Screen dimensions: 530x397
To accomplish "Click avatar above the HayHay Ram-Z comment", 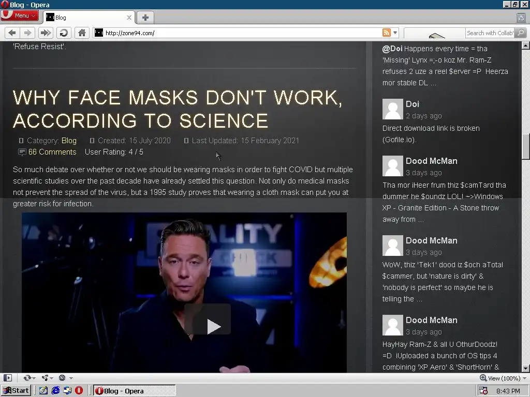I will (392, 325).
